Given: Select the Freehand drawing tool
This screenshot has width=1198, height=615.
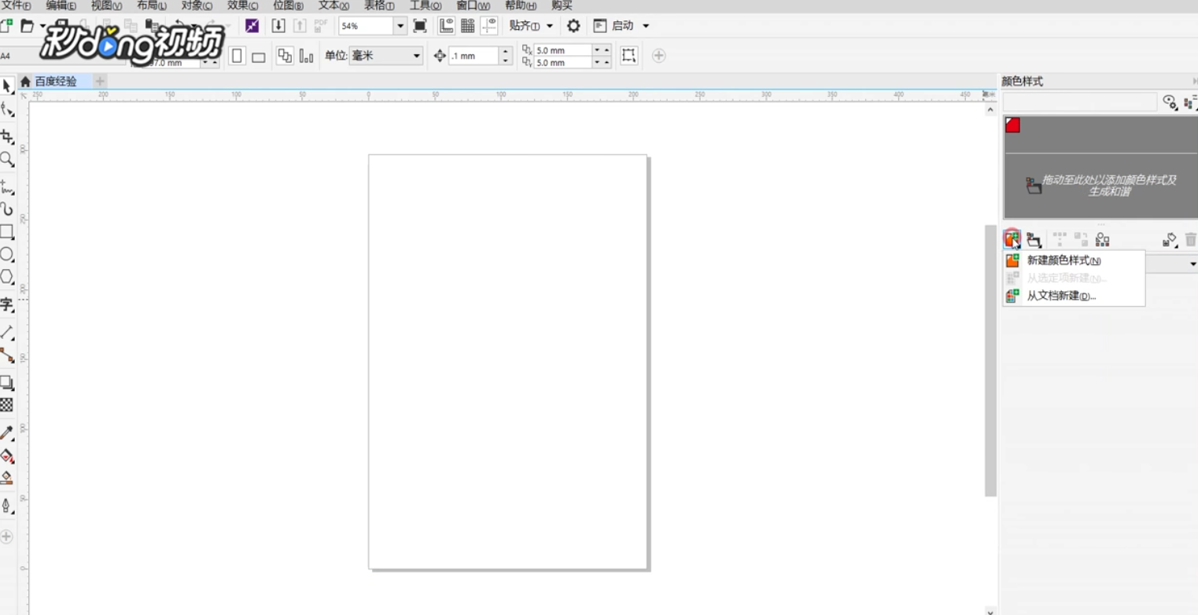Looking at the screenshot, I should (7, 187).
